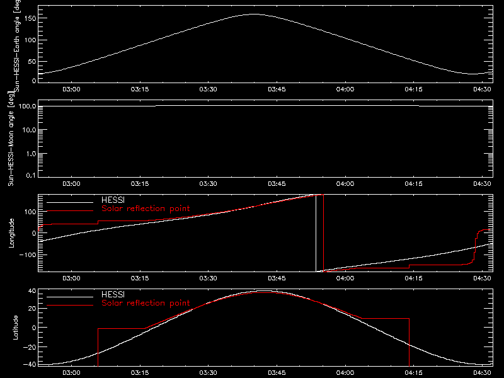Click the -20 tick on Latitude axis
This screenshot has width=504, height=378.
coord(30,347)
